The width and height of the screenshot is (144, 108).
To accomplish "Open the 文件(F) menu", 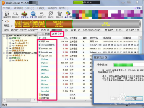I will pos(7,8).
